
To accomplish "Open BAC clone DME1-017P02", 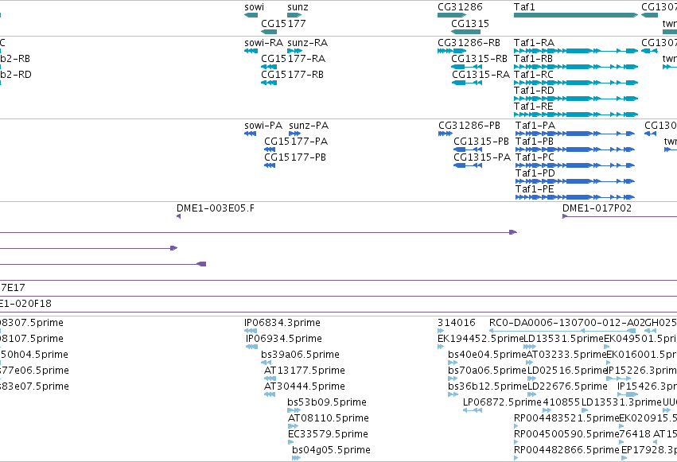I will [597, 208].
